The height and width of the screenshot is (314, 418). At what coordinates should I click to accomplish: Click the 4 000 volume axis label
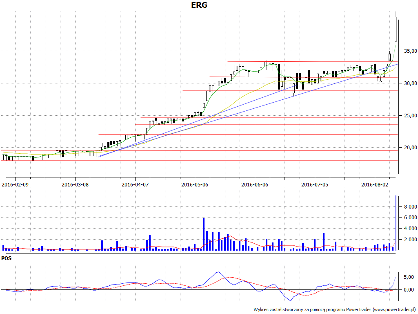(x=411, y=229)
